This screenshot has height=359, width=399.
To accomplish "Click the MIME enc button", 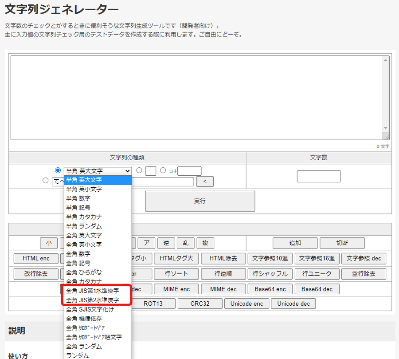I will click(x=176, y=289).
